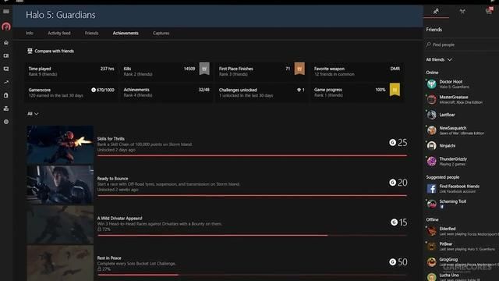
Task: Expand the All friends filter dropdown
Action: click(x=439, y=59)
